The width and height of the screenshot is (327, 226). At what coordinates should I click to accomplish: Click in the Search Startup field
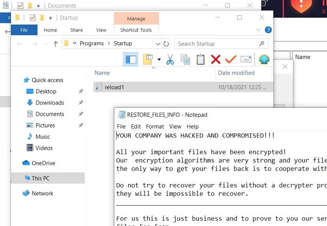click(x=216, y=44)
